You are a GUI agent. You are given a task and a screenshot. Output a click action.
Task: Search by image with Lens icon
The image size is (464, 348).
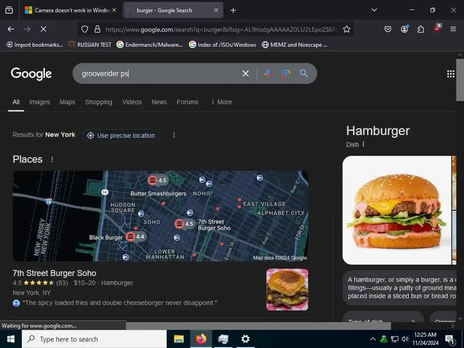[x=286, y=73]
